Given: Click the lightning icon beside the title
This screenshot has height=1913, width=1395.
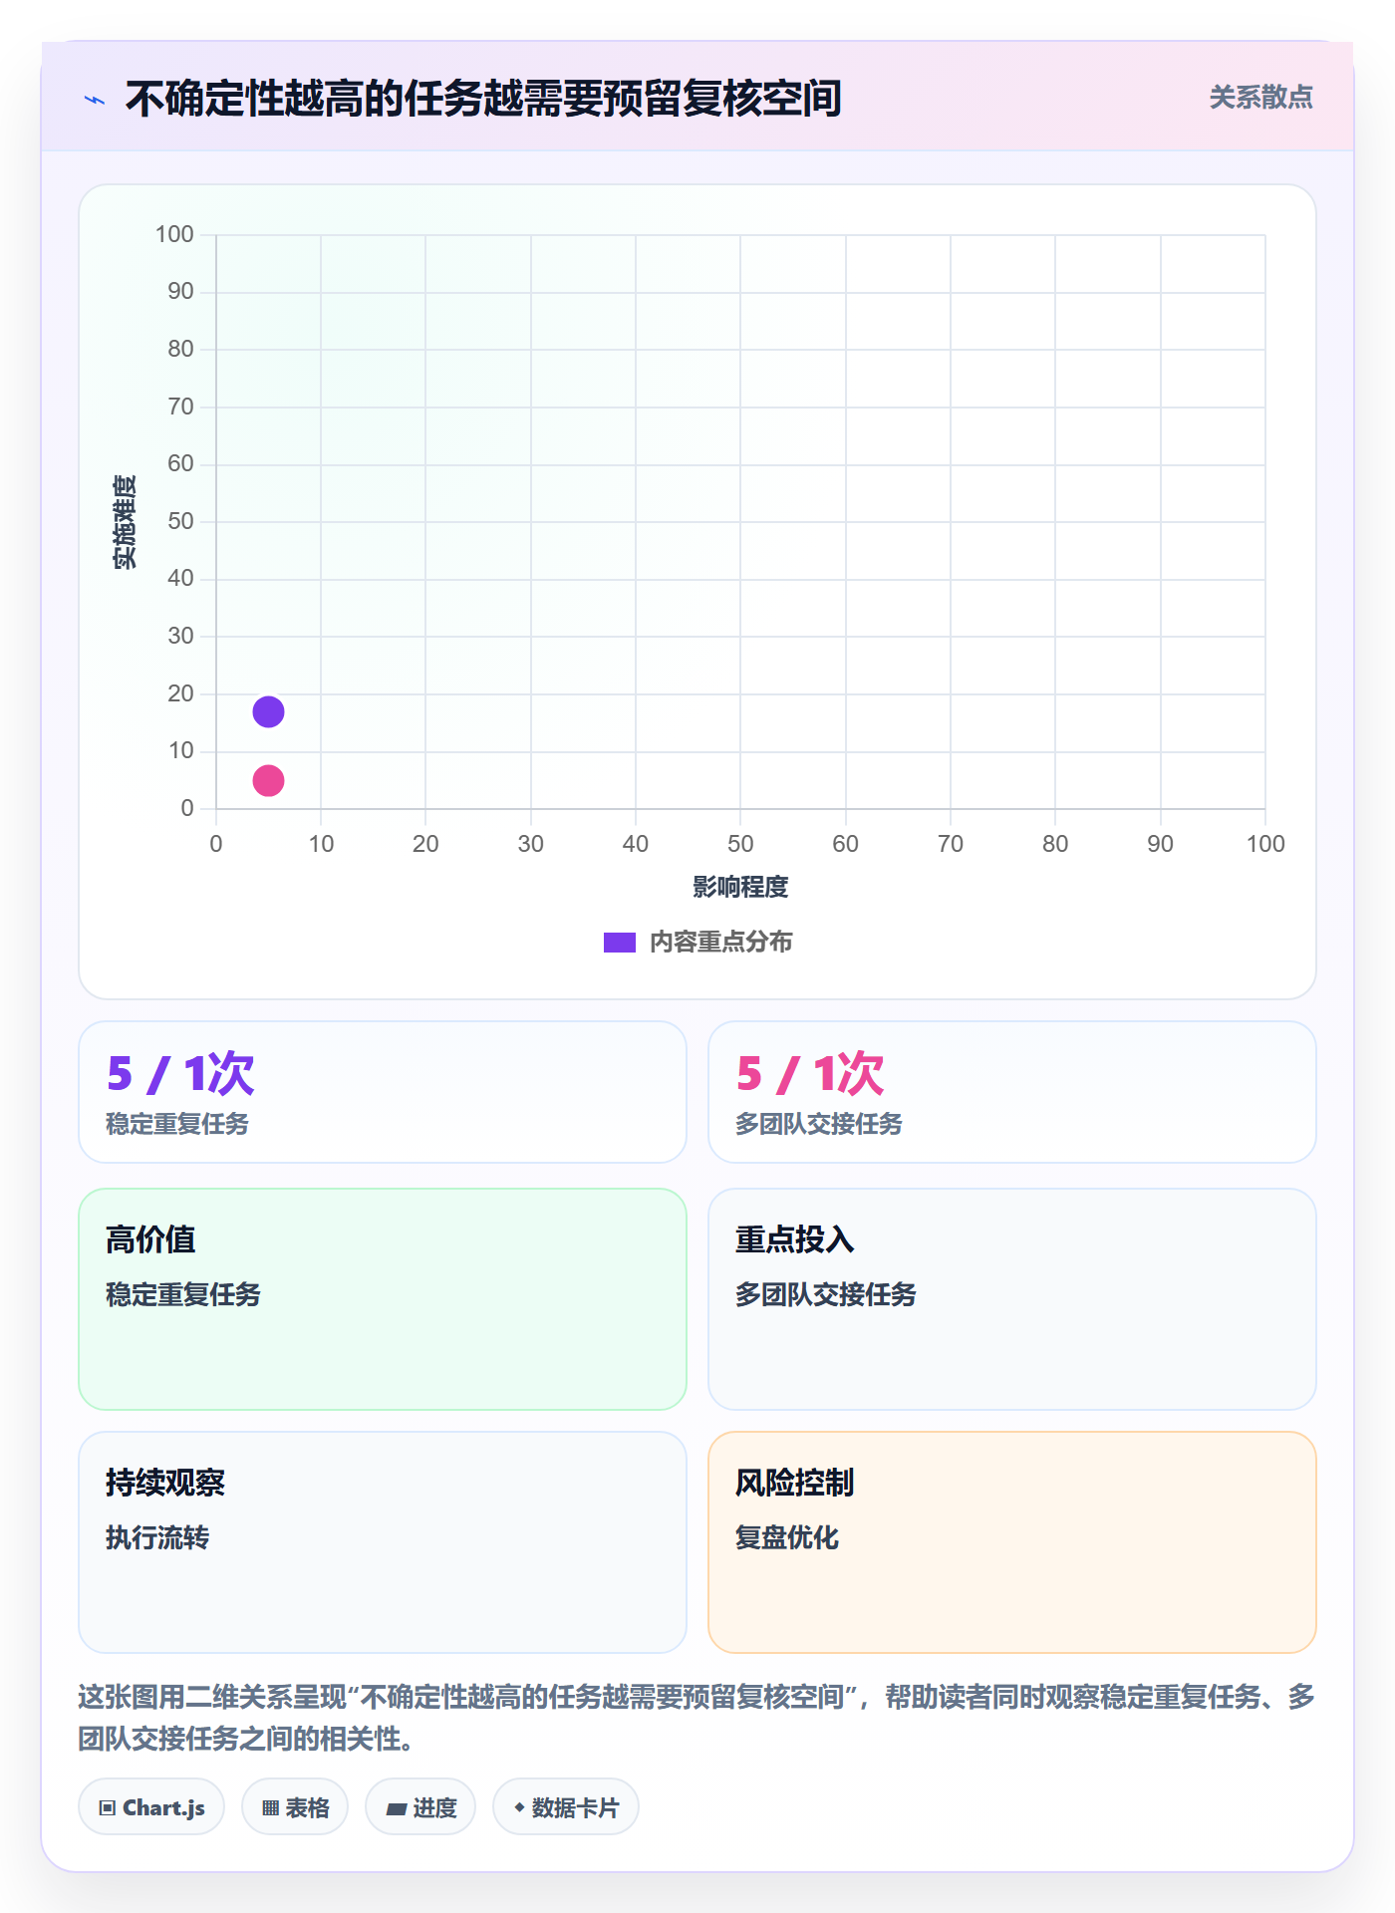Looking at the screenshot, I should (95, 100).
